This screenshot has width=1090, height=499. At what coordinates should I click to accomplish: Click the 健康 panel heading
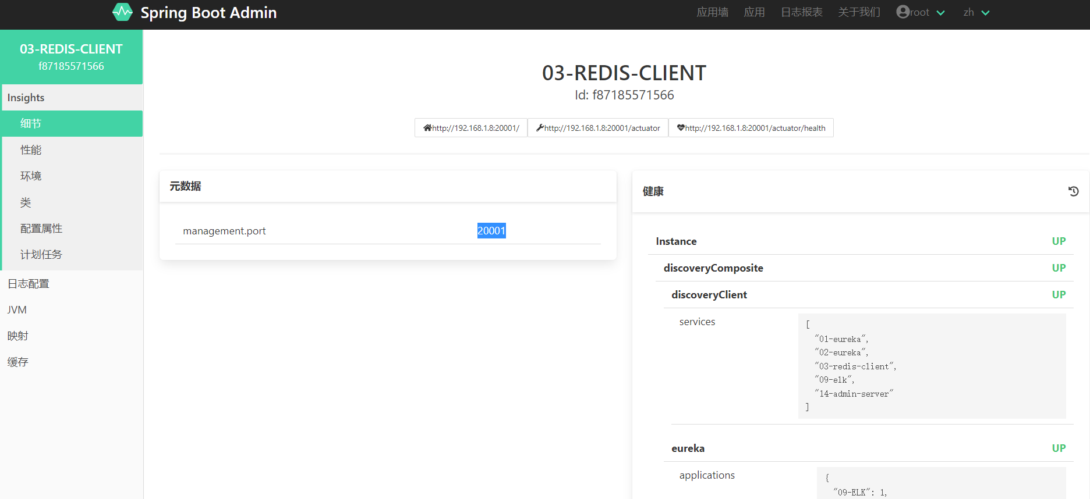pyautogui.click(x=653, y=191)
